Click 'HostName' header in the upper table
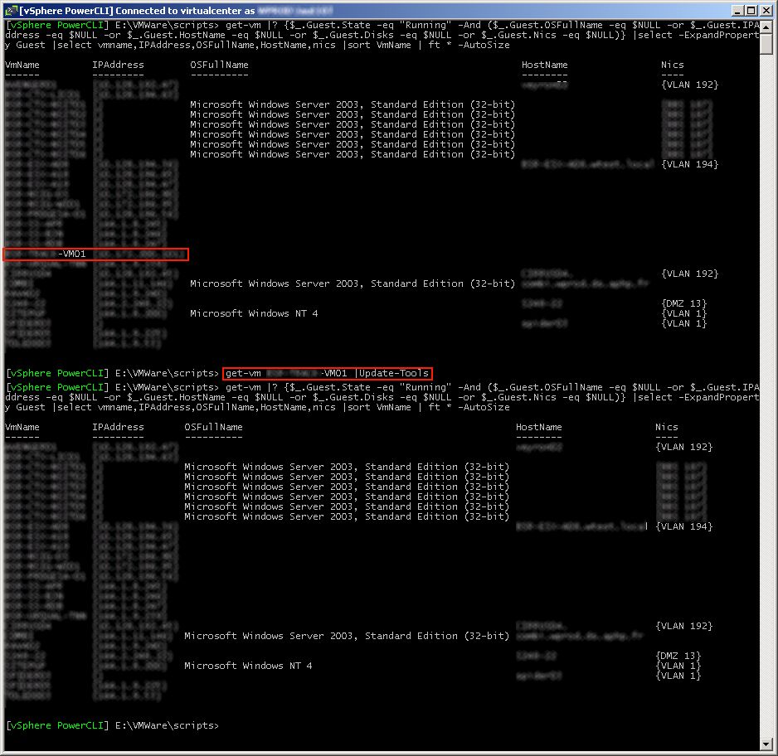Screen dimensions: 778x756 (544, 65)
